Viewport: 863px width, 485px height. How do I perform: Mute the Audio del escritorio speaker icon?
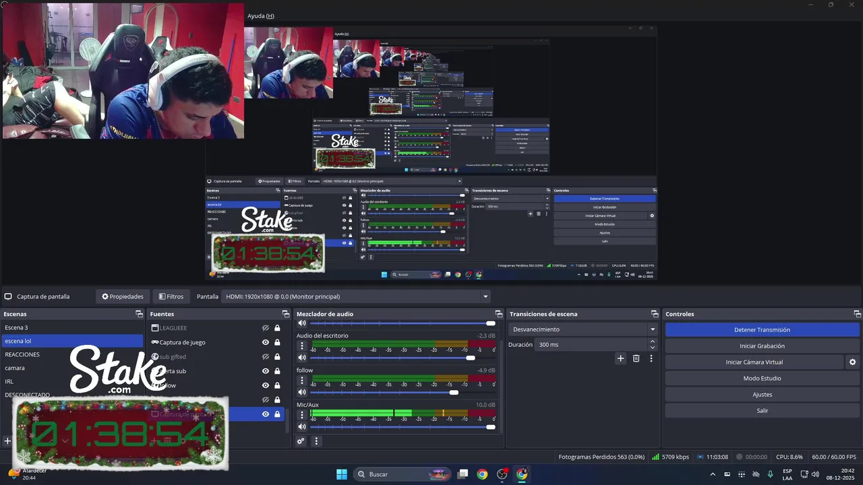[302, 358]
